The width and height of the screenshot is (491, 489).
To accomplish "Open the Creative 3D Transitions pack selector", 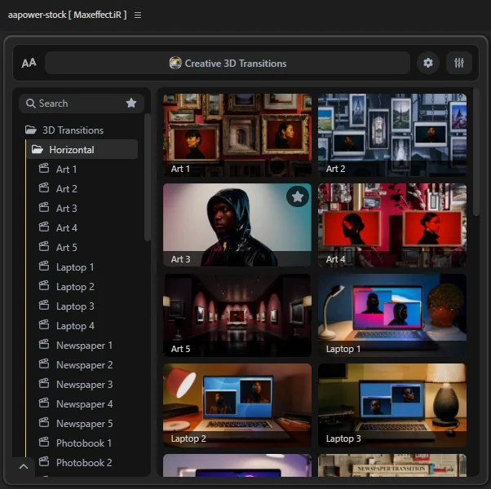I will pos(228,63).
